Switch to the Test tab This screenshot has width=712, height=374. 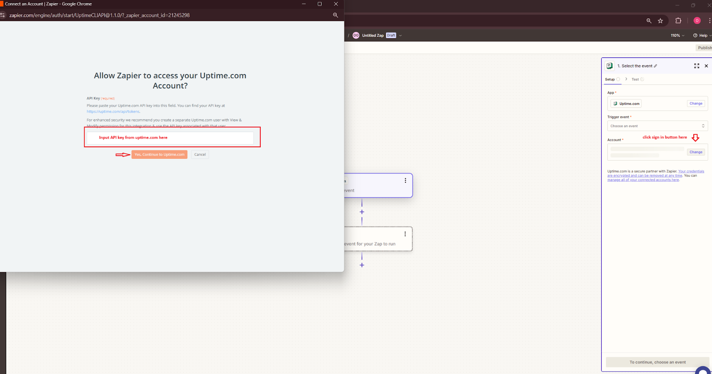(638, 80)
